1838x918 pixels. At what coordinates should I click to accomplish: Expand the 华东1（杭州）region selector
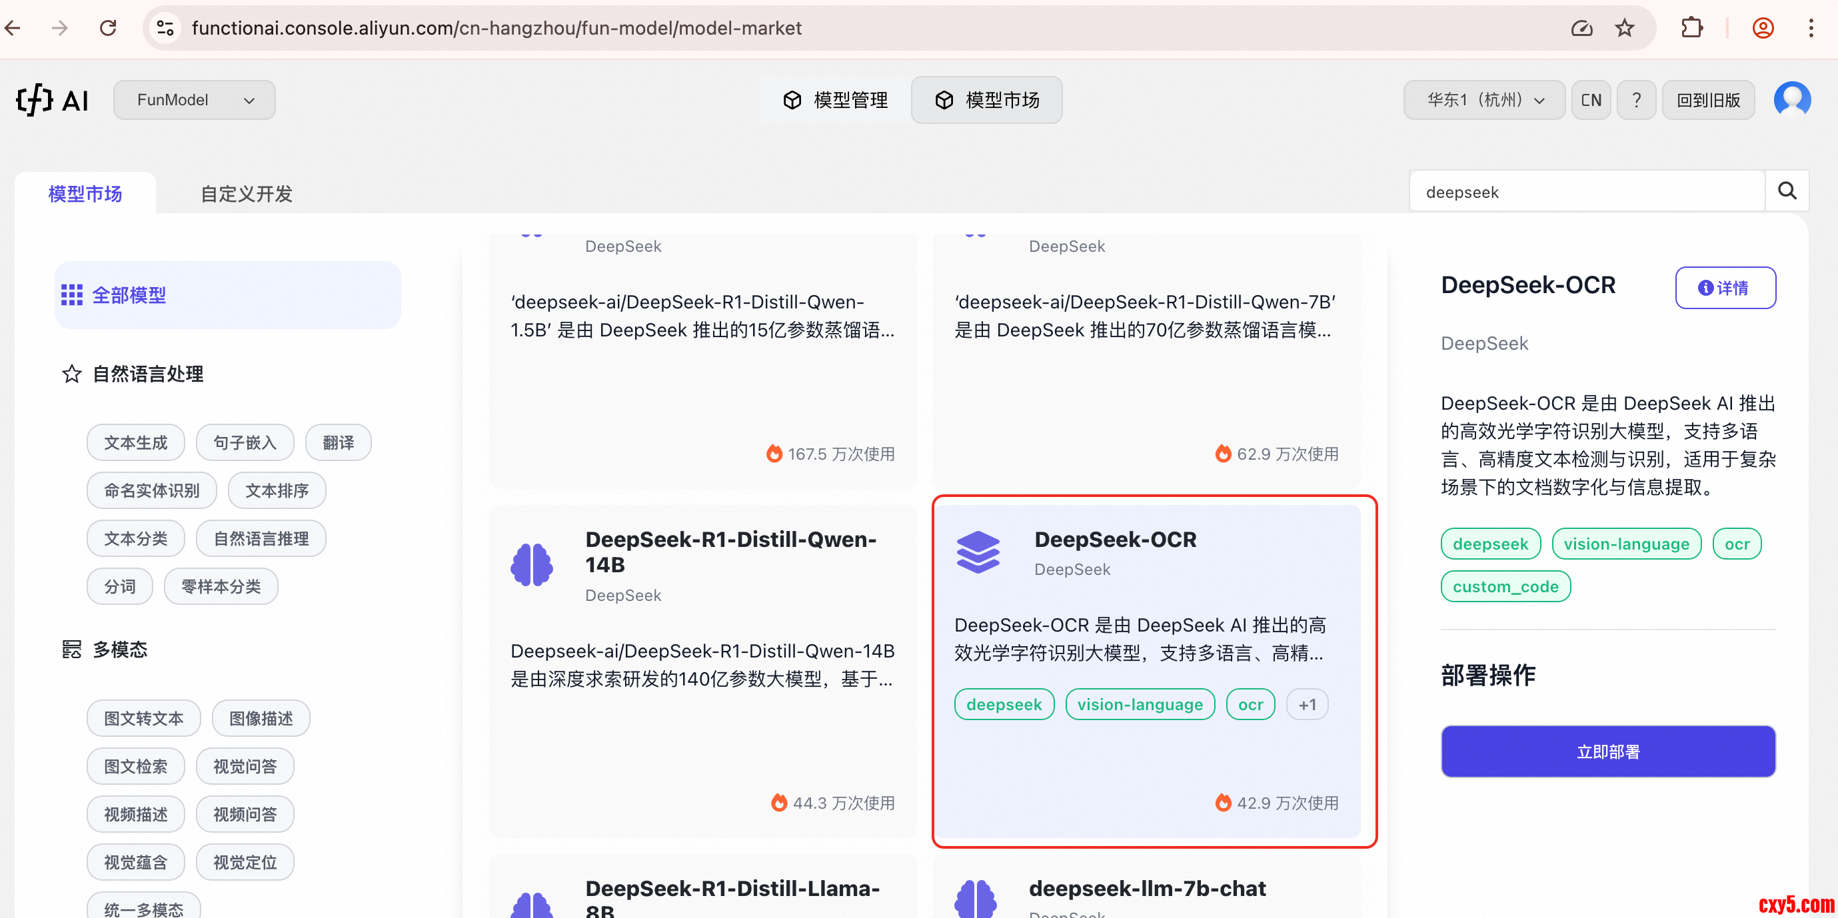tap(1484, 100)
